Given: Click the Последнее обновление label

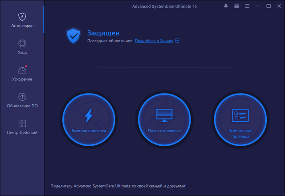Looking at the screenshot, I should pos(110,41).
